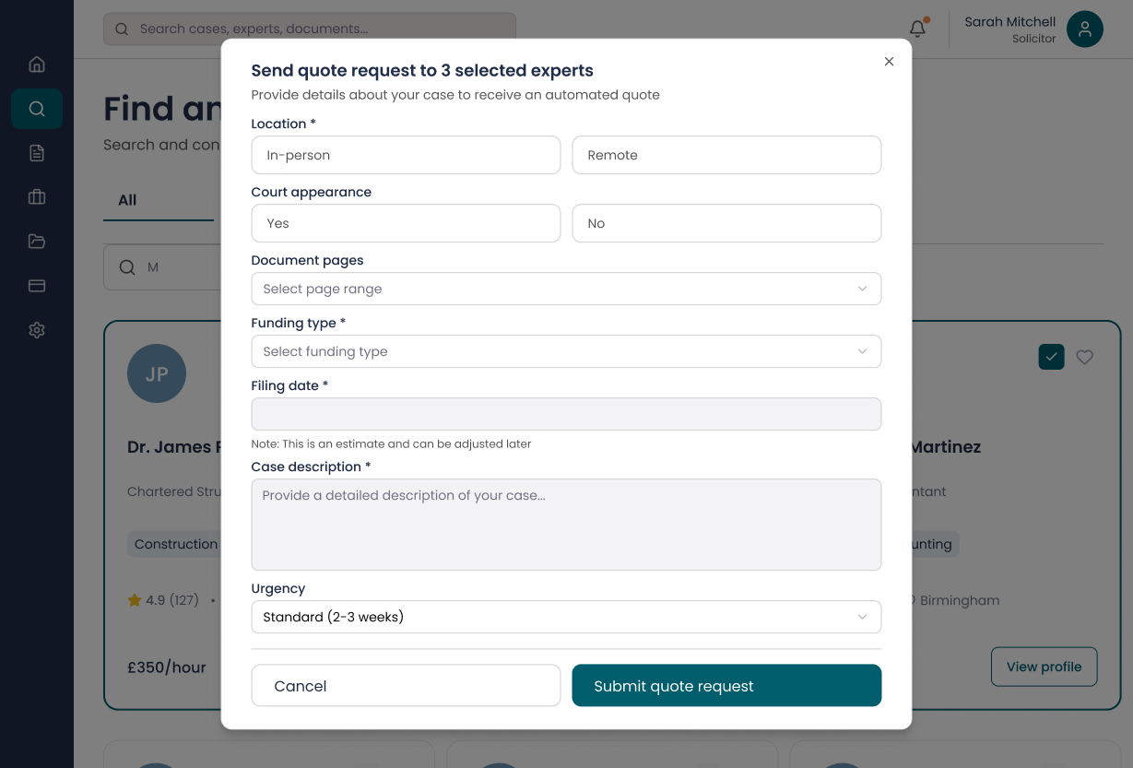Select Yes for court appearance
Image resolution: width=1133 pixels, height=768 pixels.
click(x=406, y=223)
